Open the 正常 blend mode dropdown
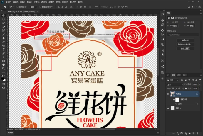Viewport: 203px width, 136px height. [175, 84]
